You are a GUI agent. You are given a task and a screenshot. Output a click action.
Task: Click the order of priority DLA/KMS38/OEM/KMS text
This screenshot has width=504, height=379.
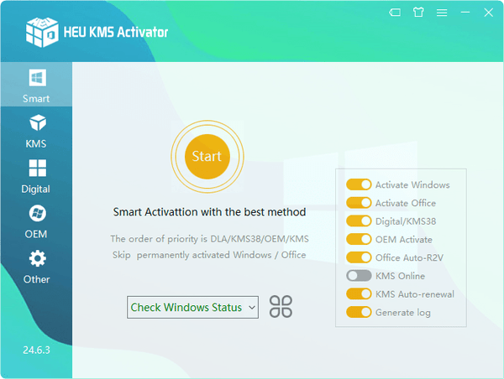[209, 239]
